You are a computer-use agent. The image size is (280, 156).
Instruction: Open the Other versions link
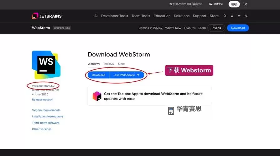pyautogui.click(x=42, y=129)
